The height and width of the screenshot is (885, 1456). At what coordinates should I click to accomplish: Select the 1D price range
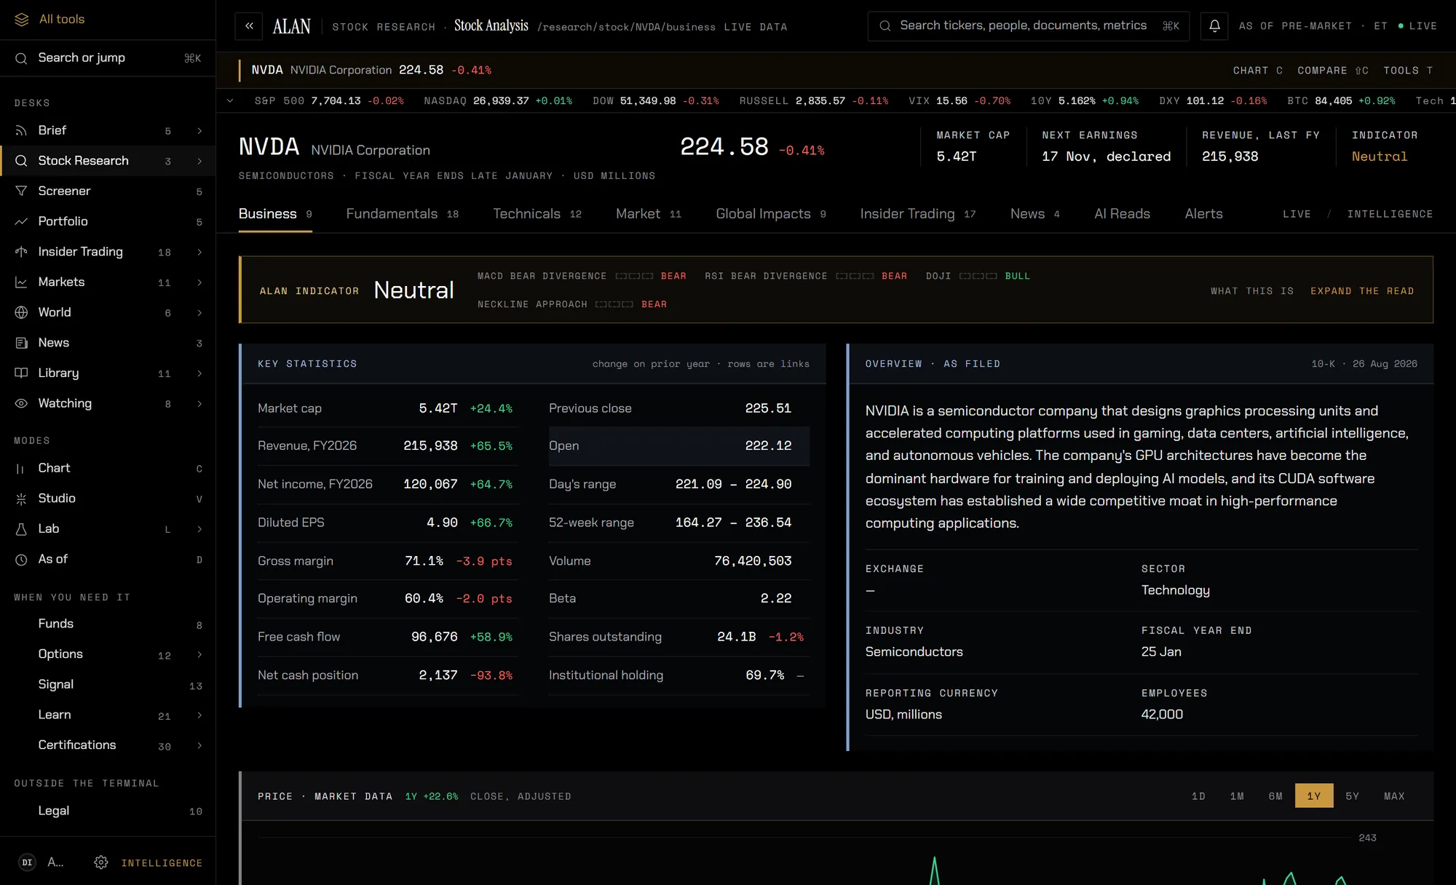[1198, 795]
